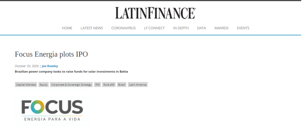This screenshot has height=137, width=302.
Task: Open the HOME menu item
Action: click(67, 28)
